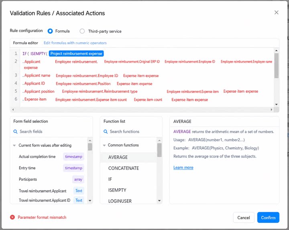
Task: Click the formula editor scroll right arrow
Action: tap(271, 110)
